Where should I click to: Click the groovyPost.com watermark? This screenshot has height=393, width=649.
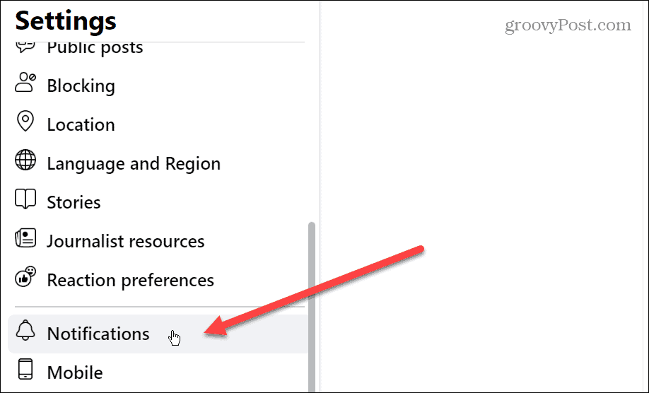(x=568, y=25)
